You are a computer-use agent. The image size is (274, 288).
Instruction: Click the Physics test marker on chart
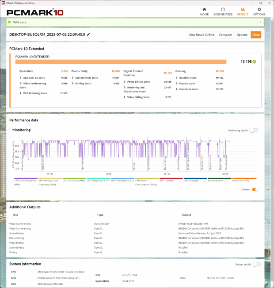(x=221, y=164)
